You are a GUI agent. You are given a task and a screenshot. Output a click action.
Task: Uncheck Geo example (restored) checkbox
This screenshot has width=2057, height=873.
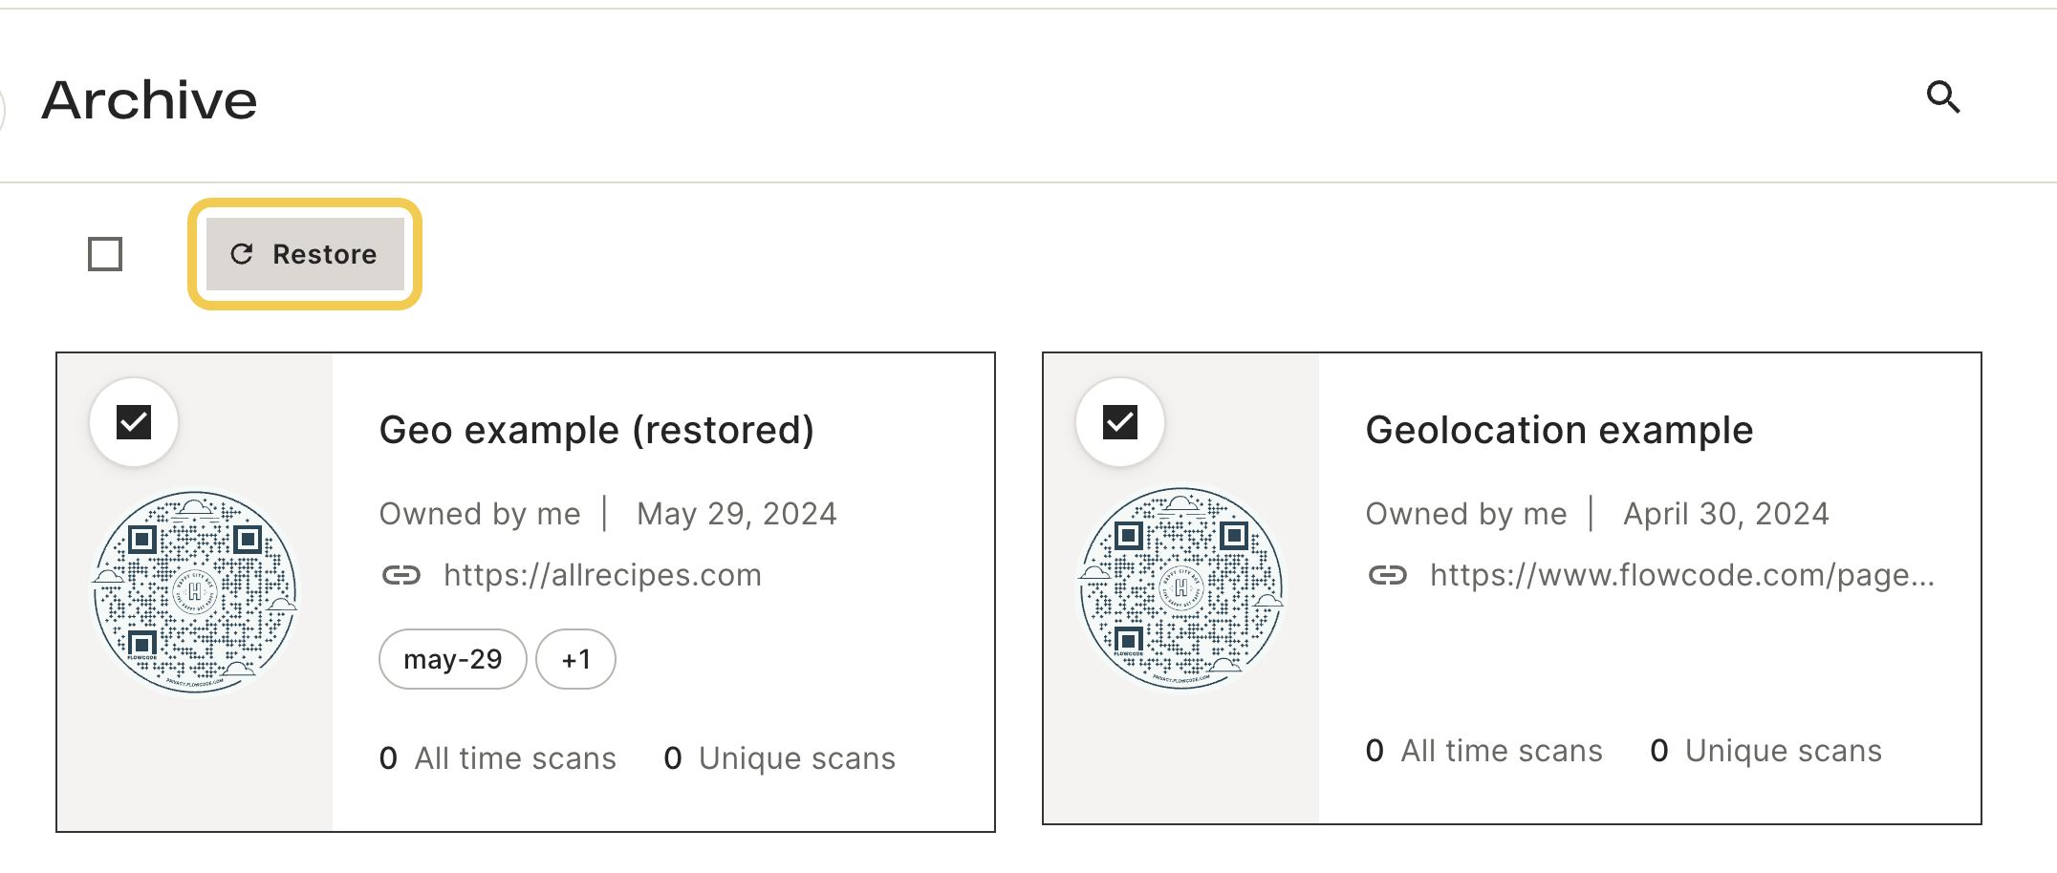coord(134,422)
